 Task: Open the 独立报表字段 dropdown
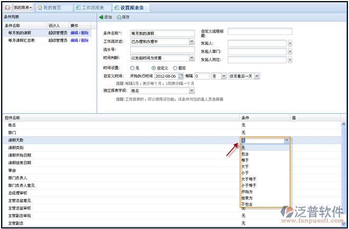[x=191, y=90]
